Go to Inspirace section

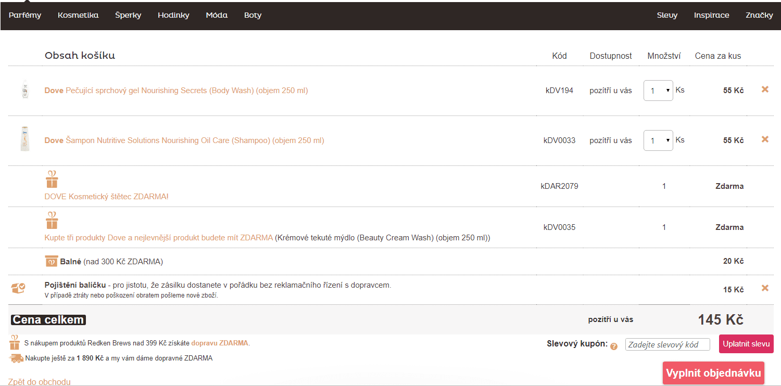pyautogui.click(x=711, y=15)
